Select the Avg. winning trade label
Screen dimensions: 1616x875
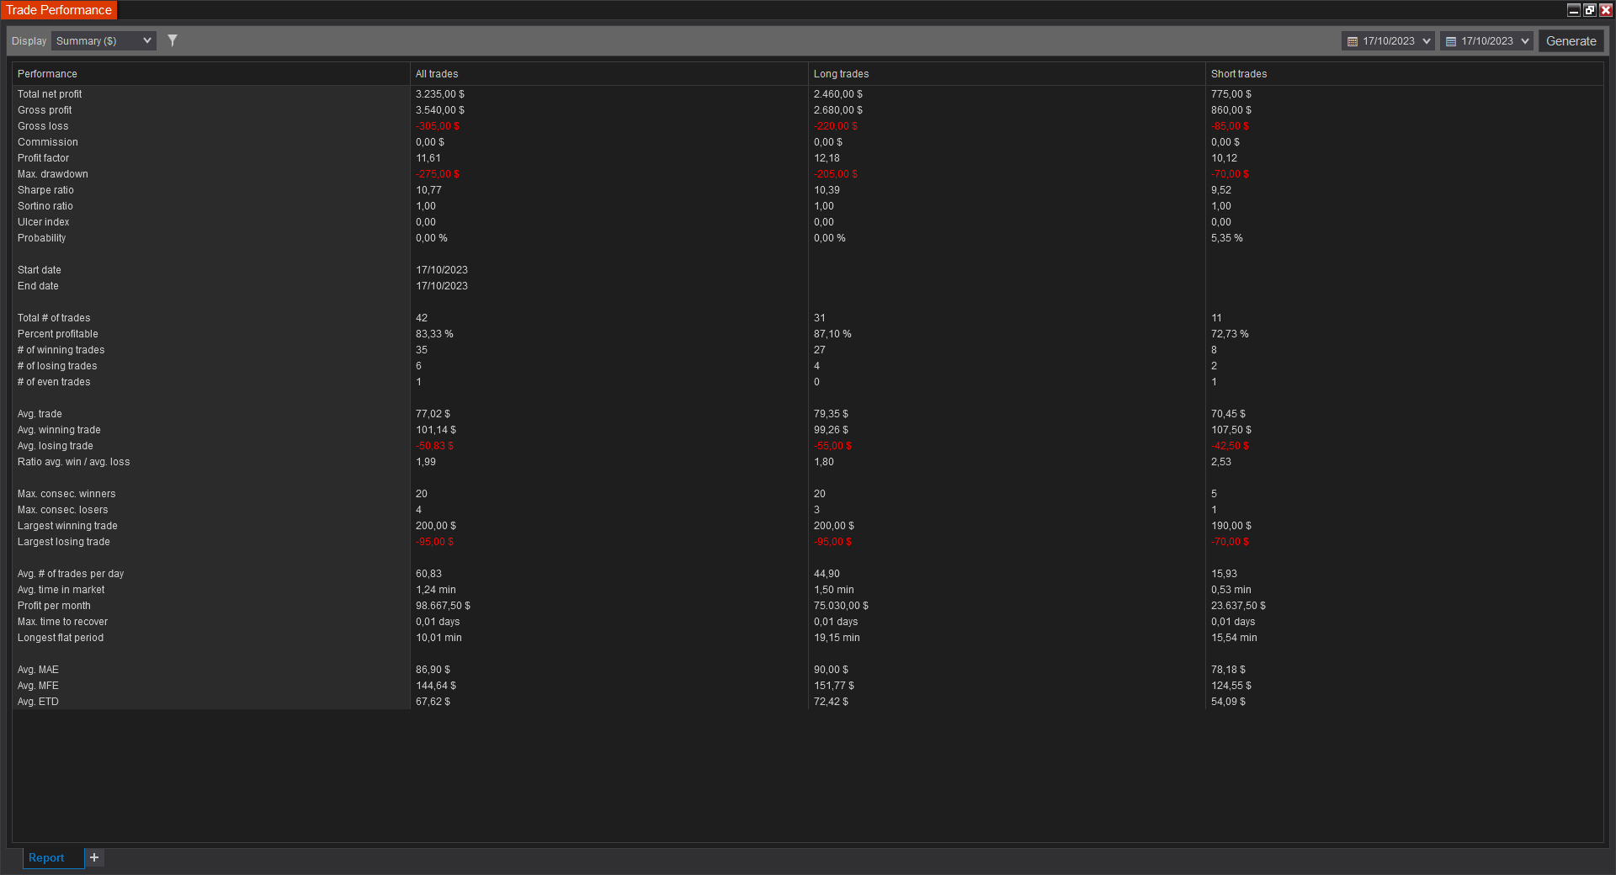59,430
